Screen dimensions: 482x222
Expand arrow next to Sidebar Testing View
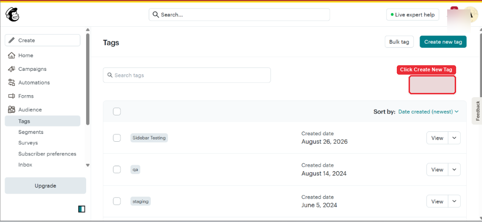point(454,138)
